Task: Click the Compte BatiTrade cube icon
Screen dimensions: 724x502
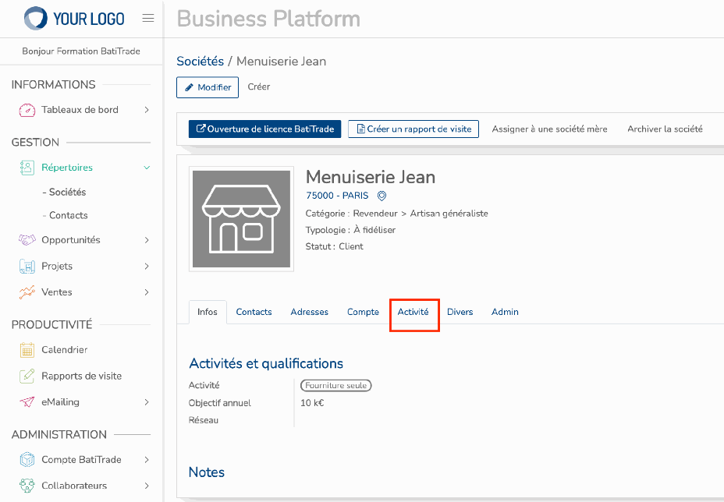Action: click(27, 460)
